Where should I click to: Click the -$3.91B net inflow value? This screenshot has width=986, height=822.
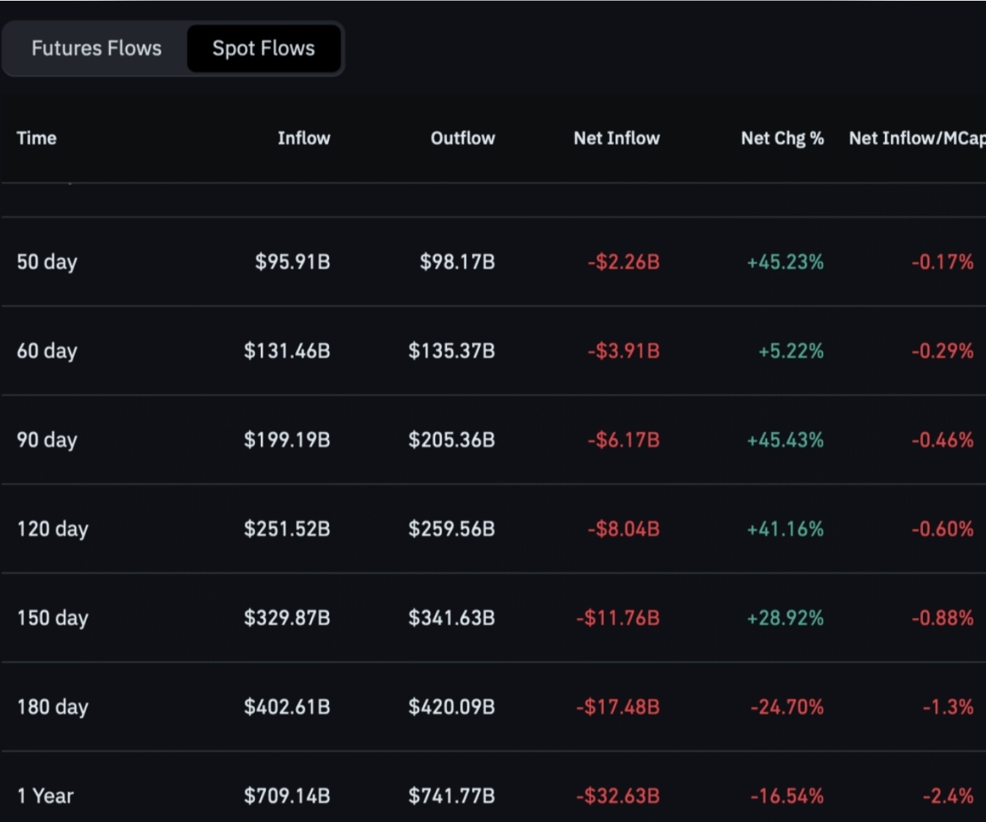(623, 351)
